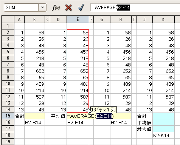Select column G header
Image resolution: width=180 pixels, height=145 pixels.
click(x=102, y=19)
